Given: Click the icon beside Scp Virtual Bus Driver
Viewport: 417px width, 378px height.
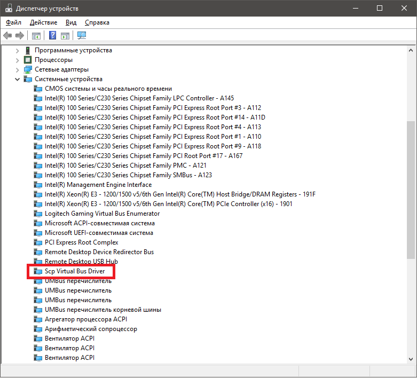Looking at the screenshot, I should 38,271.
